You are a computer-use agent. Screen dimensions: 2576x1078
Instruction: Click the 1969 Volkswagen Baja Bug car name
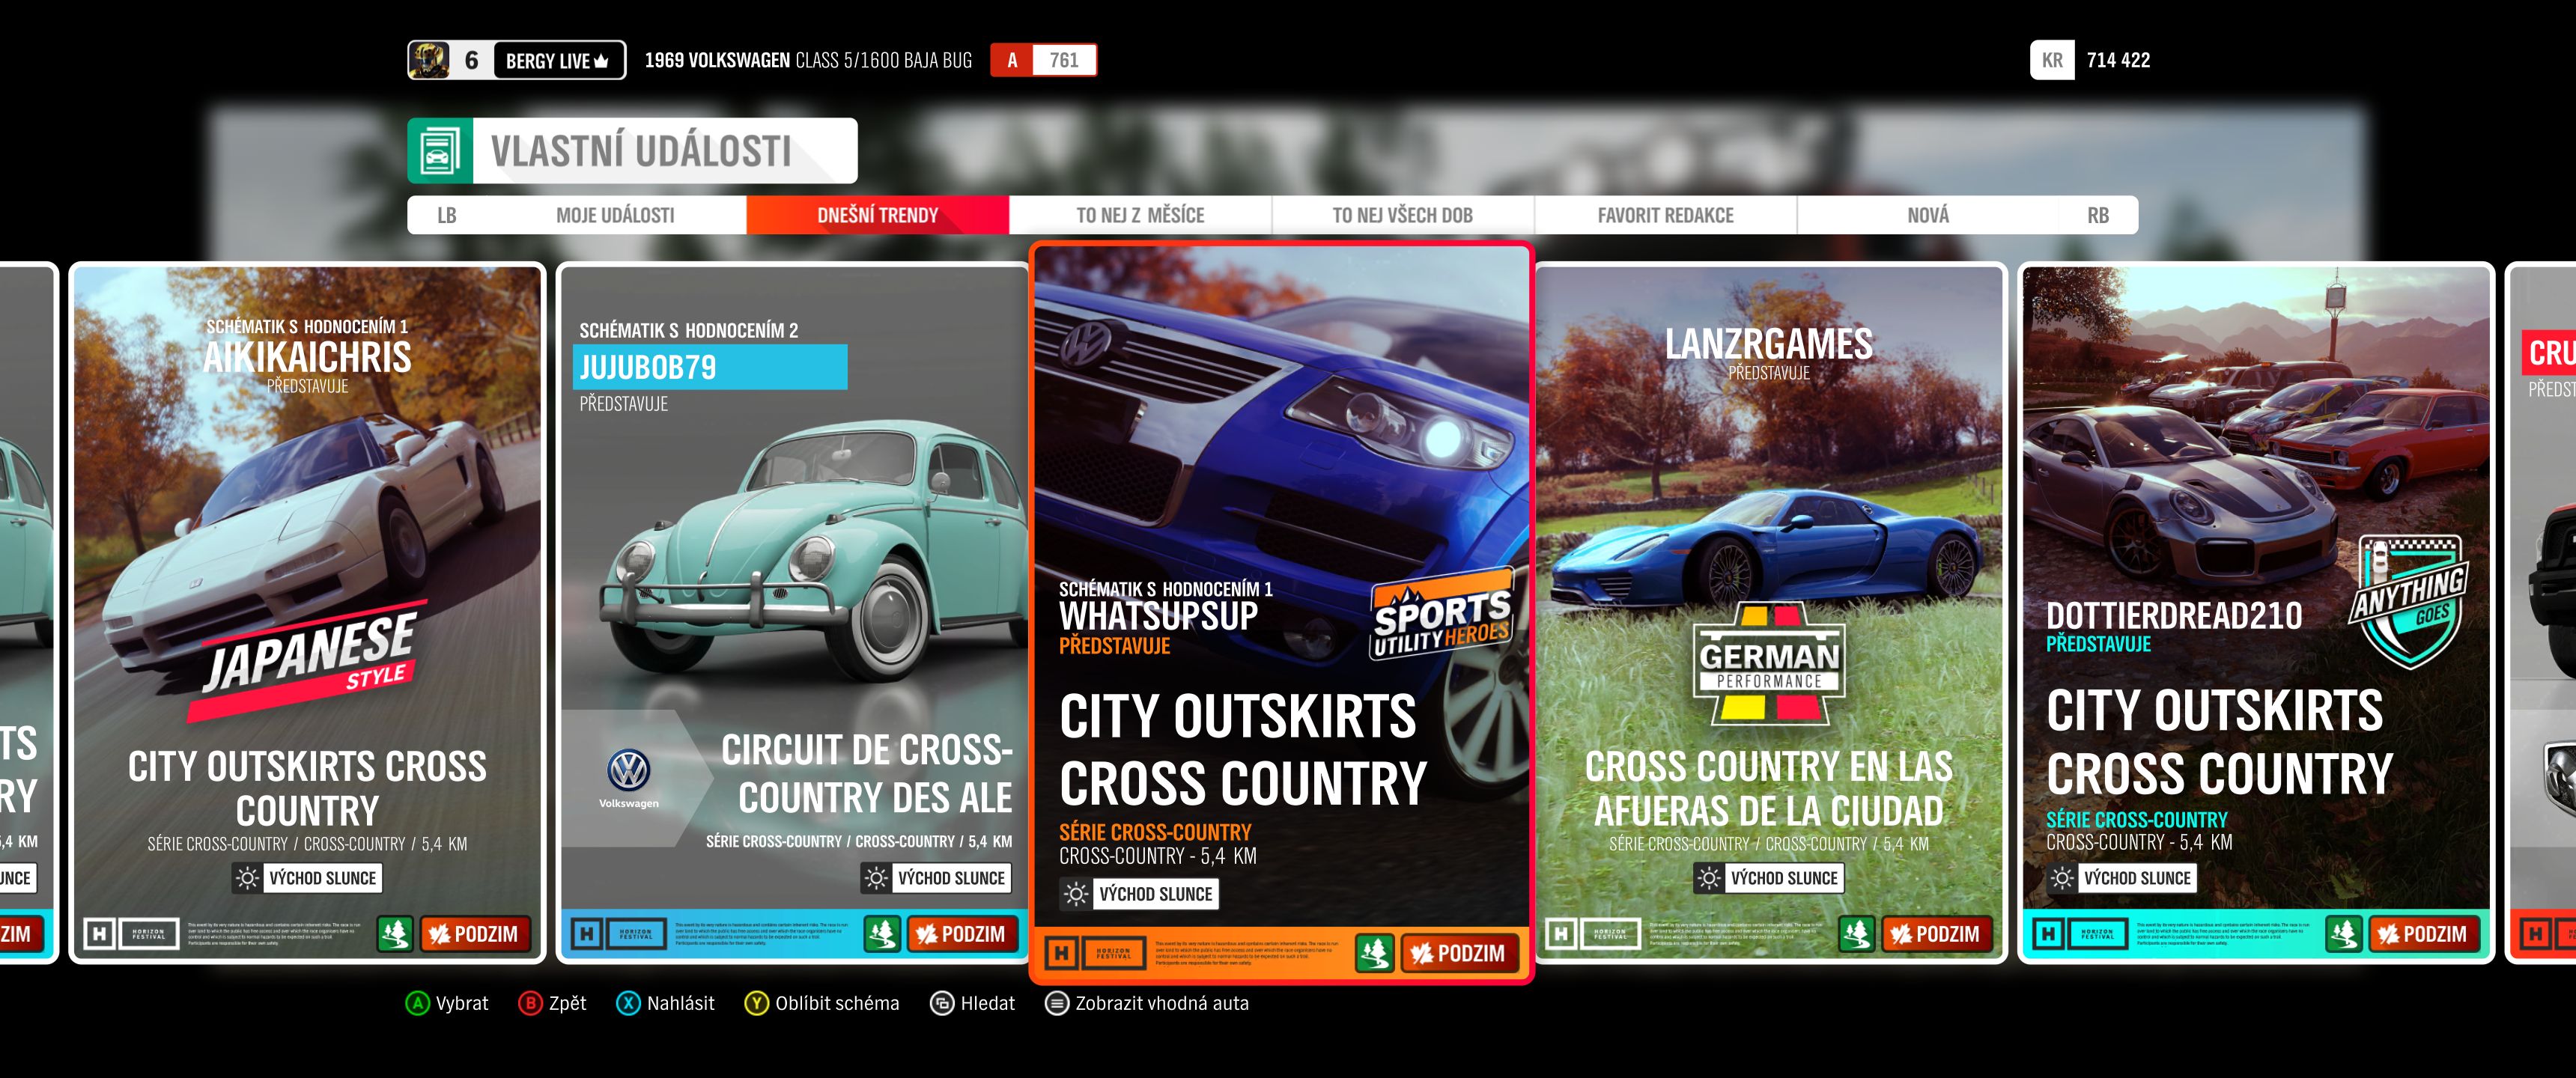pyautogui.click(x=808, y=60)
